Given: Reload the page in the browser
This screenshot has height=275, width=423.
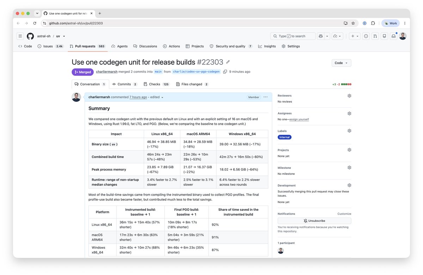Looking at the screenshot, I should pos(35,23).
